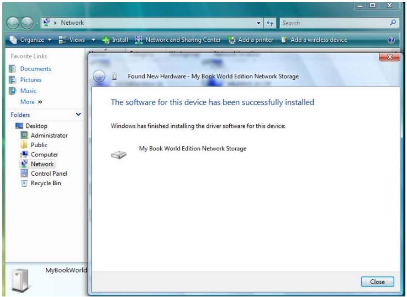Open the Organize menu
The height and width of the screenshot is (297, 407).
click(30, 40)
